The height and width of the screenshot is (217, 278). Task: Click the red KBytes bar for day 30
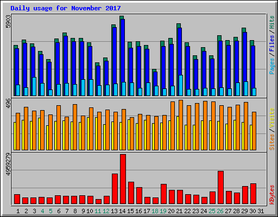(x=253, y=194)
